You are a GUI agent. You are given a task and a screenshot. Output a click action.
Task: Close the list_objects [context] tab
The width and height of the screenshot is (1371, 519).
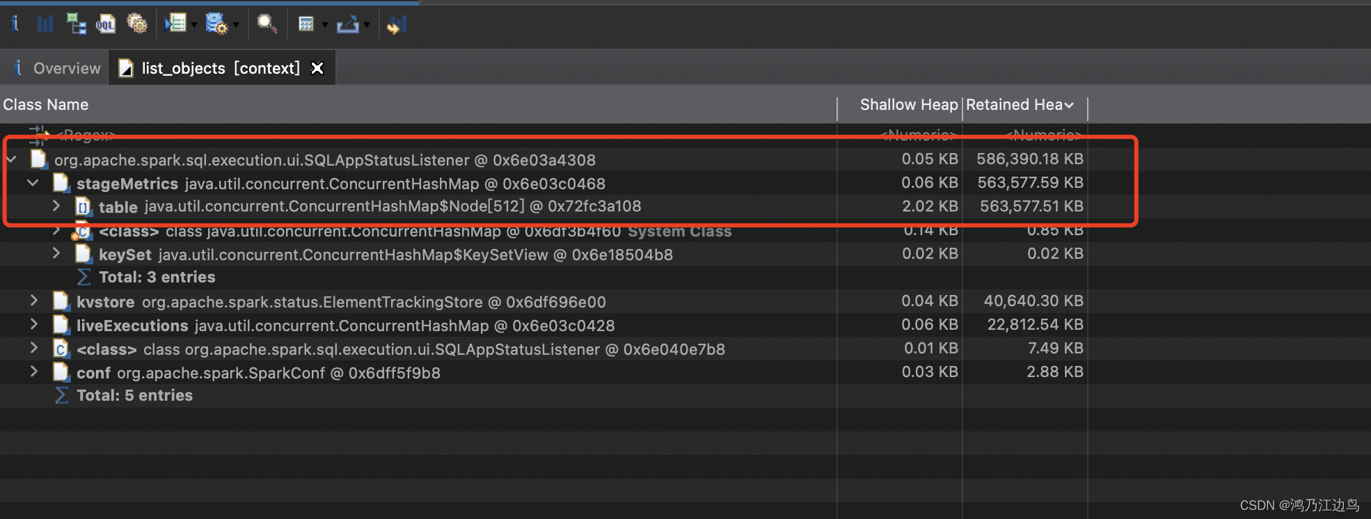click(317, 68)
